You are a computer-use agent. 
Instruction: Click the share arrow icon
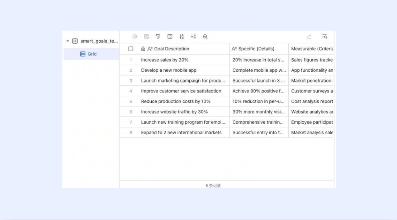pyautogui.click(x=309, y=37)
